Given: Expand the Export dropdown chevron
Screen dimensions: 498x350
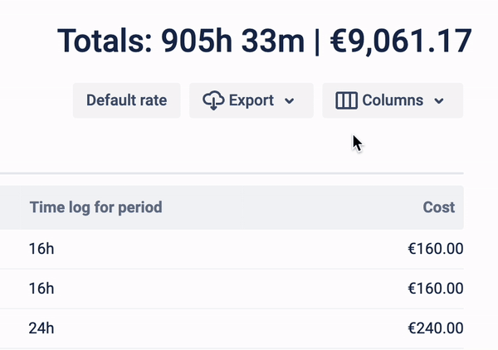Looking at the screenshot, I should (290, 101).
